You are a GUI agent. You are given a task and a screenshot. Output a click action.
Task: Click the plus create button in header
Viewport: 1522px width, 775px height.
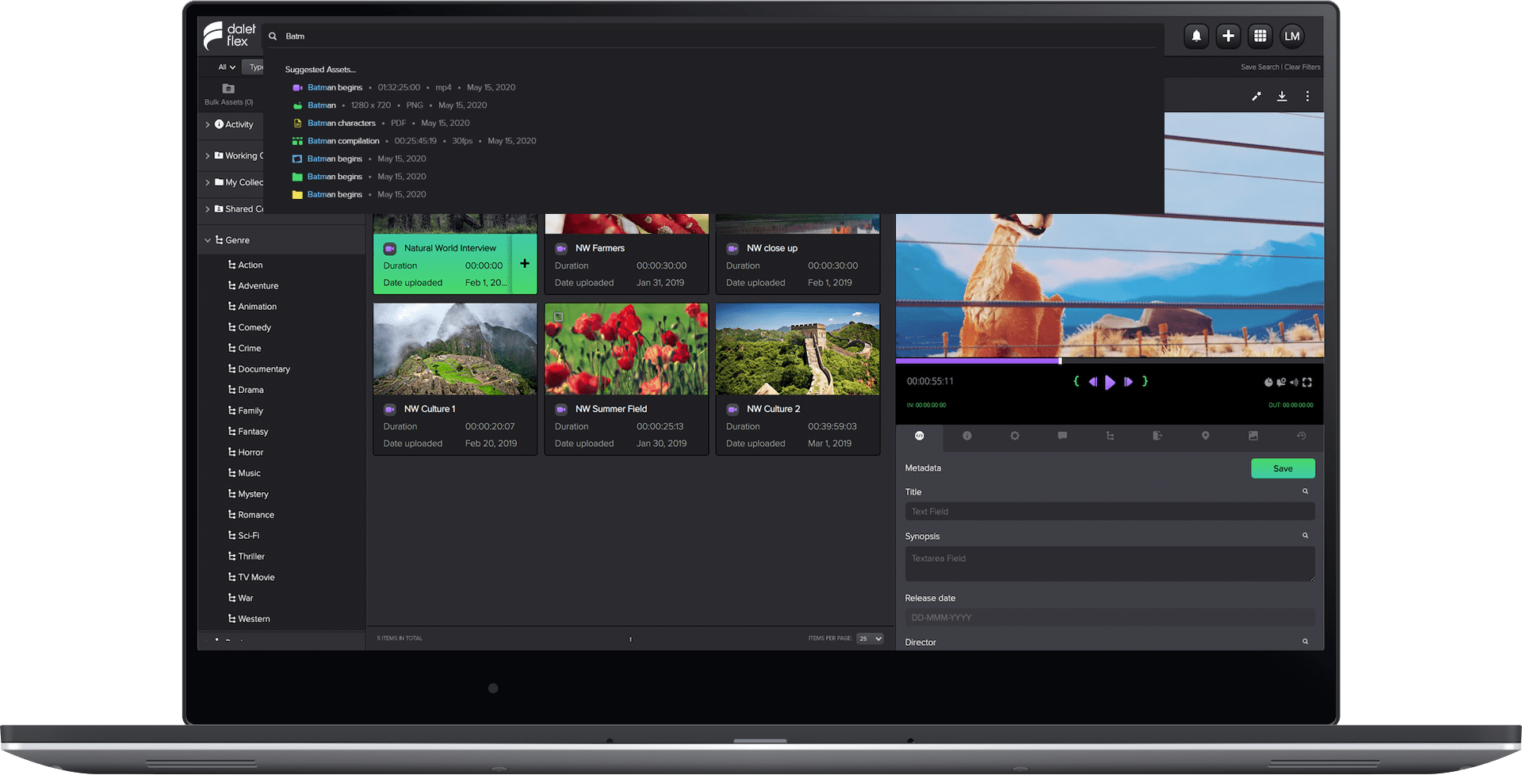[1228, 36]
